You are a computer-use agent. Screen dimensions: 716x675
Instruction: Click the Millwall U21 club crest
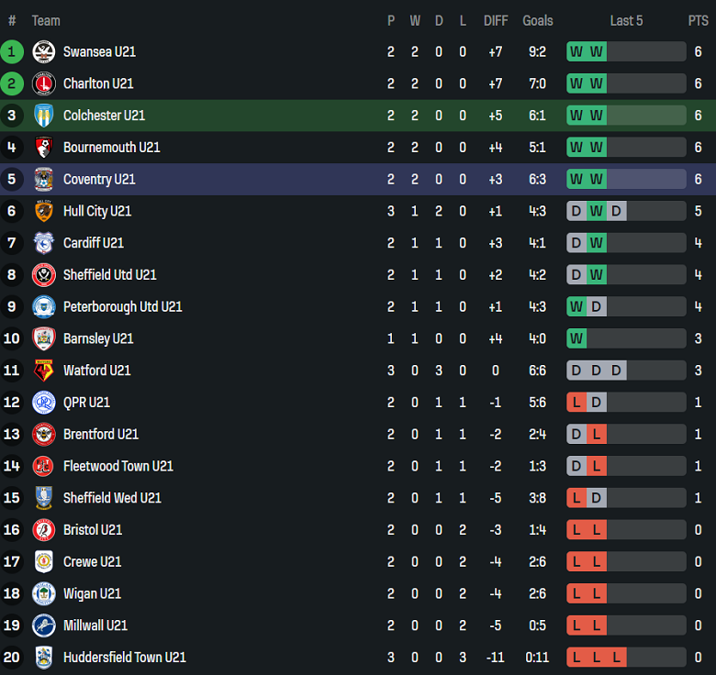coord(43,625)
